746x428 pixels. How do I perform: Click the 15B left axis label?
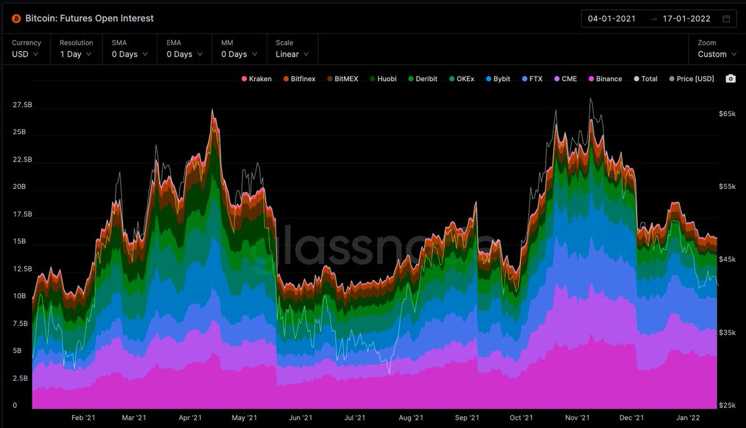pyautogui.click(x=19, y=242)
